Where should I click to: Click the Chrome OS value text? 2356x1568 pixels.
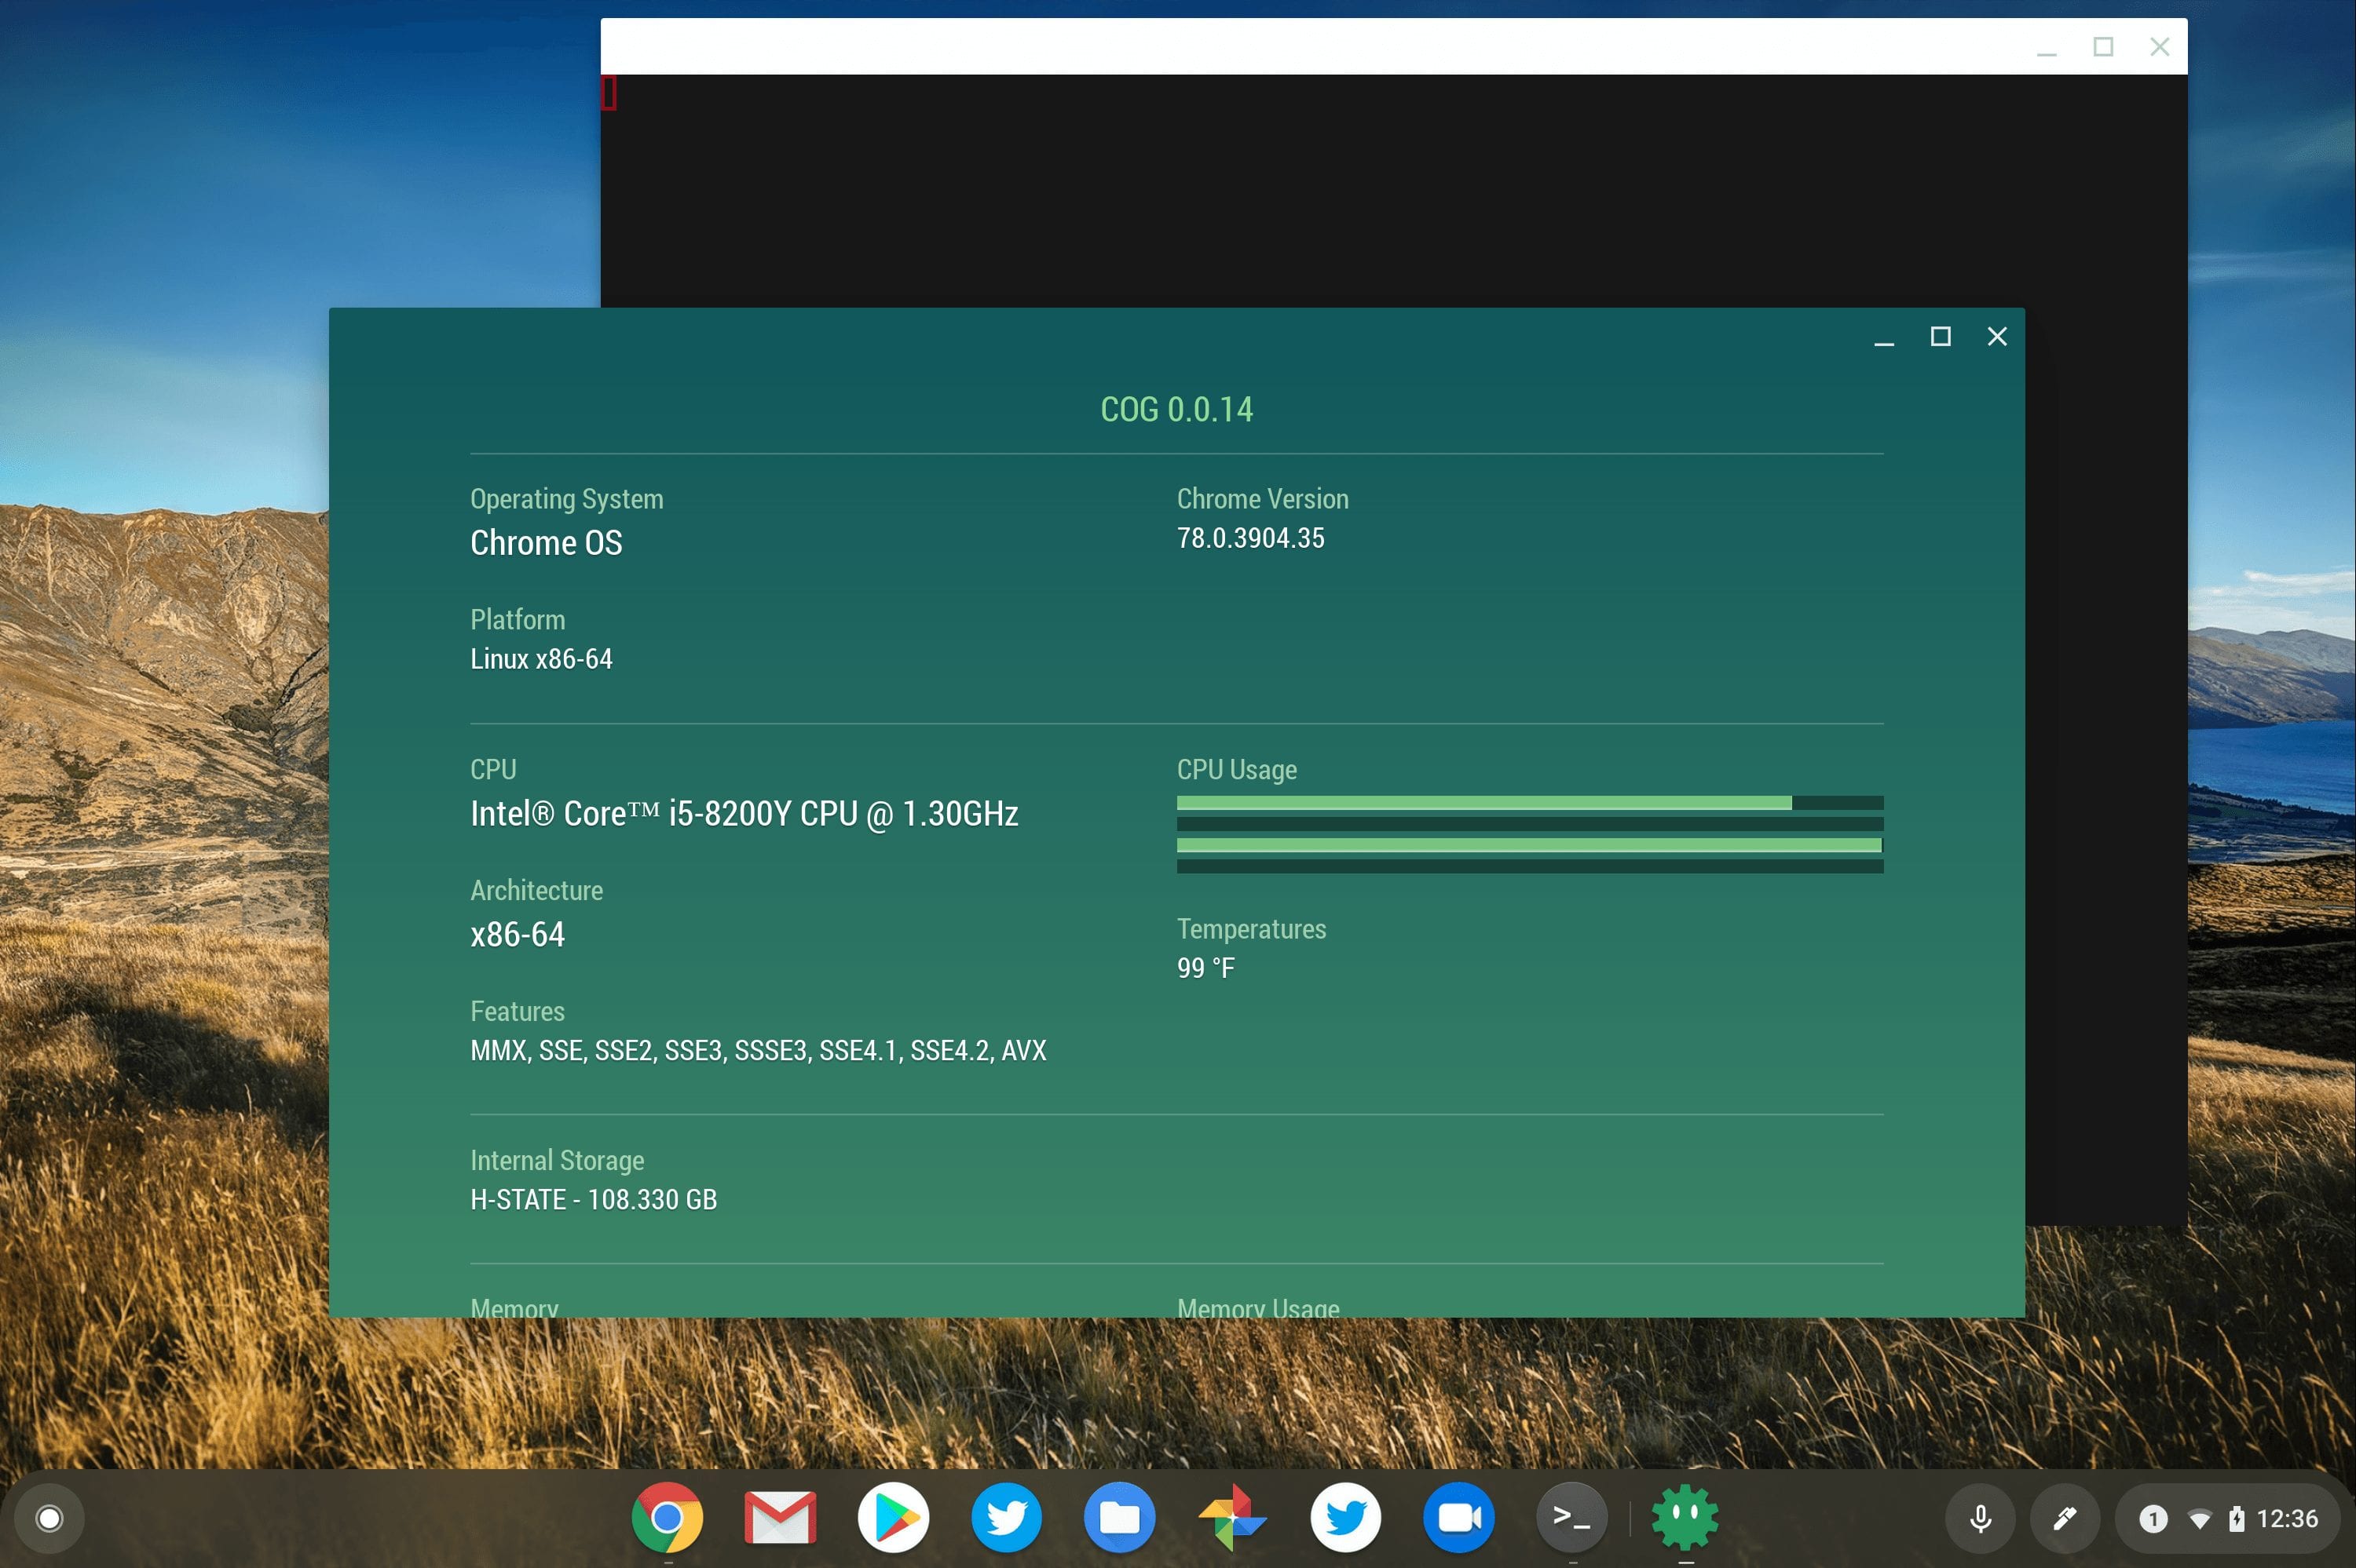coord(547,543)
